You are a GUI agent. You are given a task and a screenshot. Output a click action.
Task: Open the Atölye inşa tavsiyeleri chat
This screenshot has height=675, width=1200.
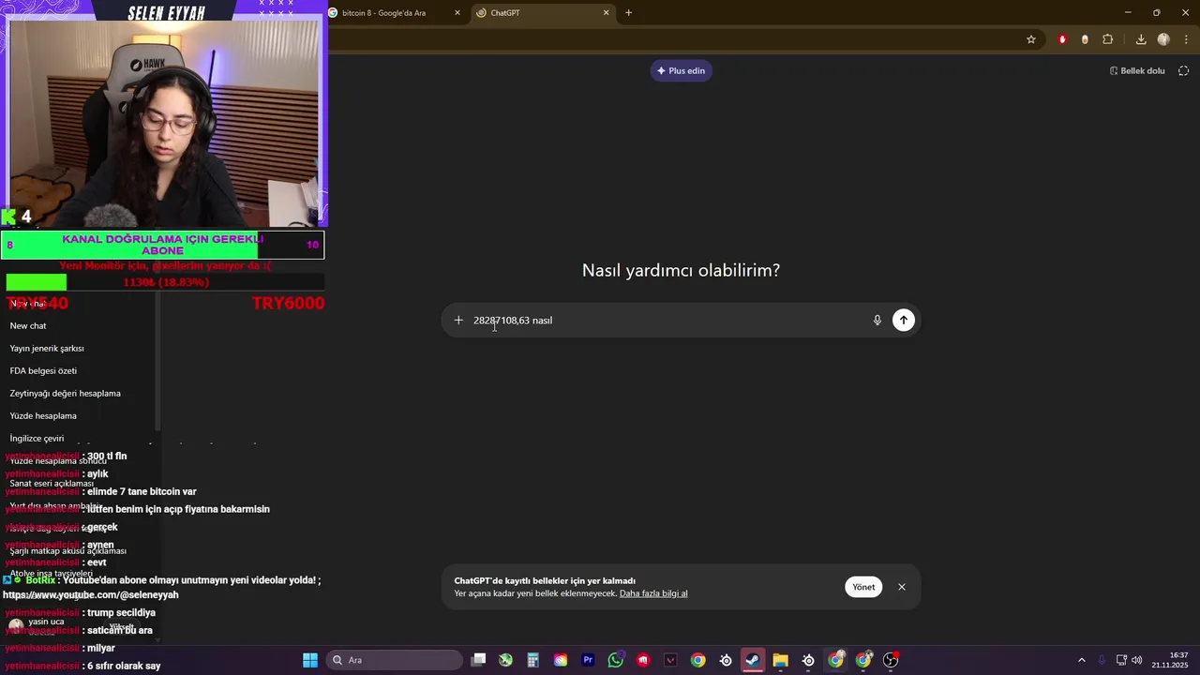(51, 573)
